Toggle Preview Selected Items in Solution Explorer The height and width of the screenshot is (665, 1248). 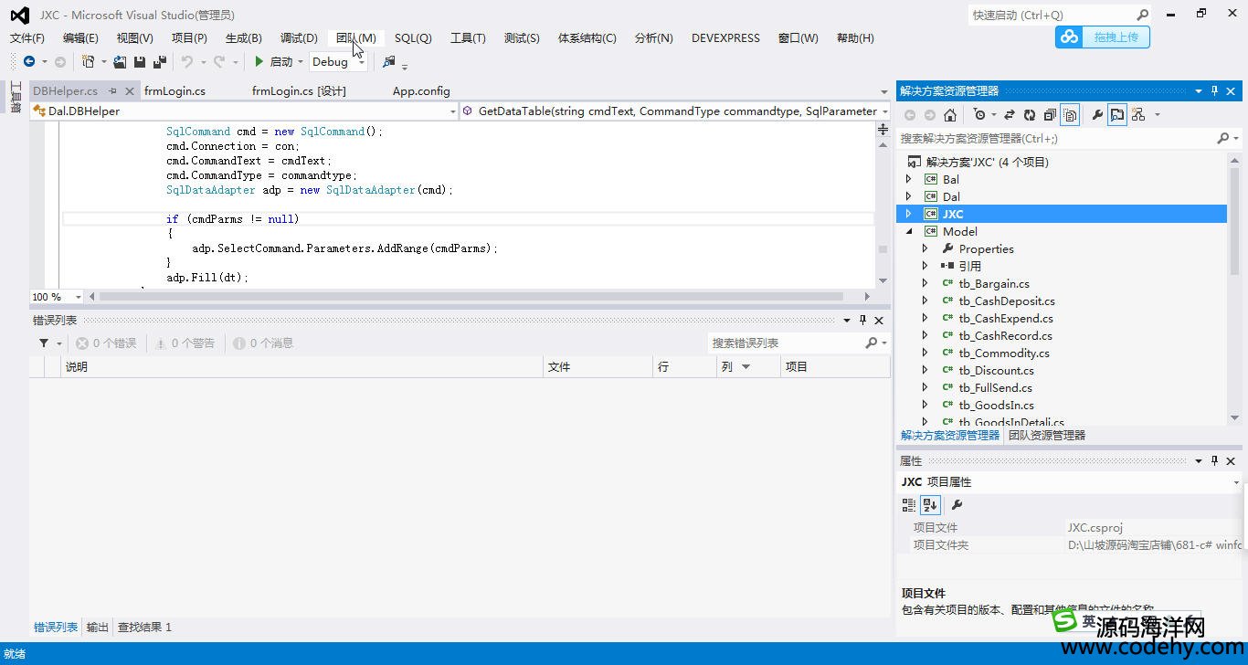[x=1117, y=115]
